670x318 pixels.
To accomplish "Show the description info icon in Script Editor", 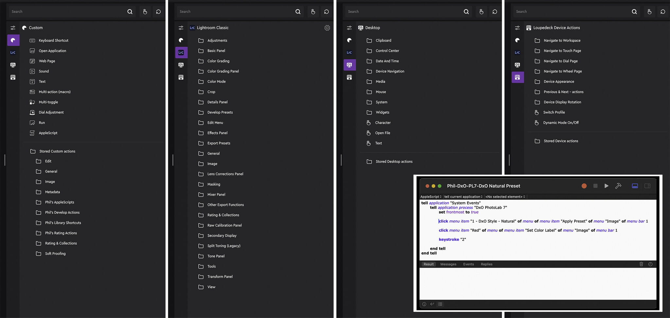I will pyautogui.click(x=424, y=304).
